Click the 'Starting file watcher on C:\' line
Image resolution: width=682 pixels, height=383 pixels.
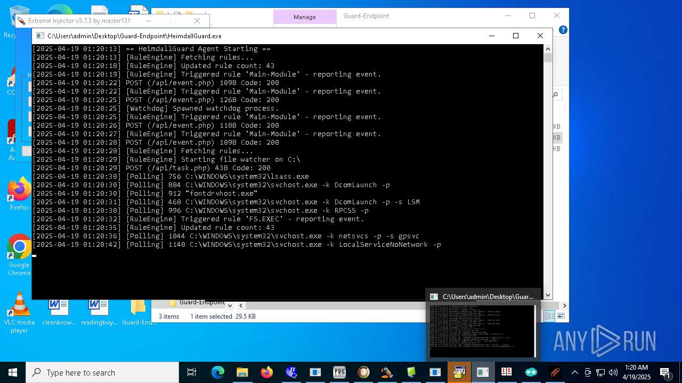pyautogui.click(x=166, y=160)
